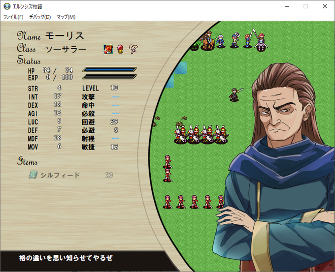Click the HP label

pos(31,71)
